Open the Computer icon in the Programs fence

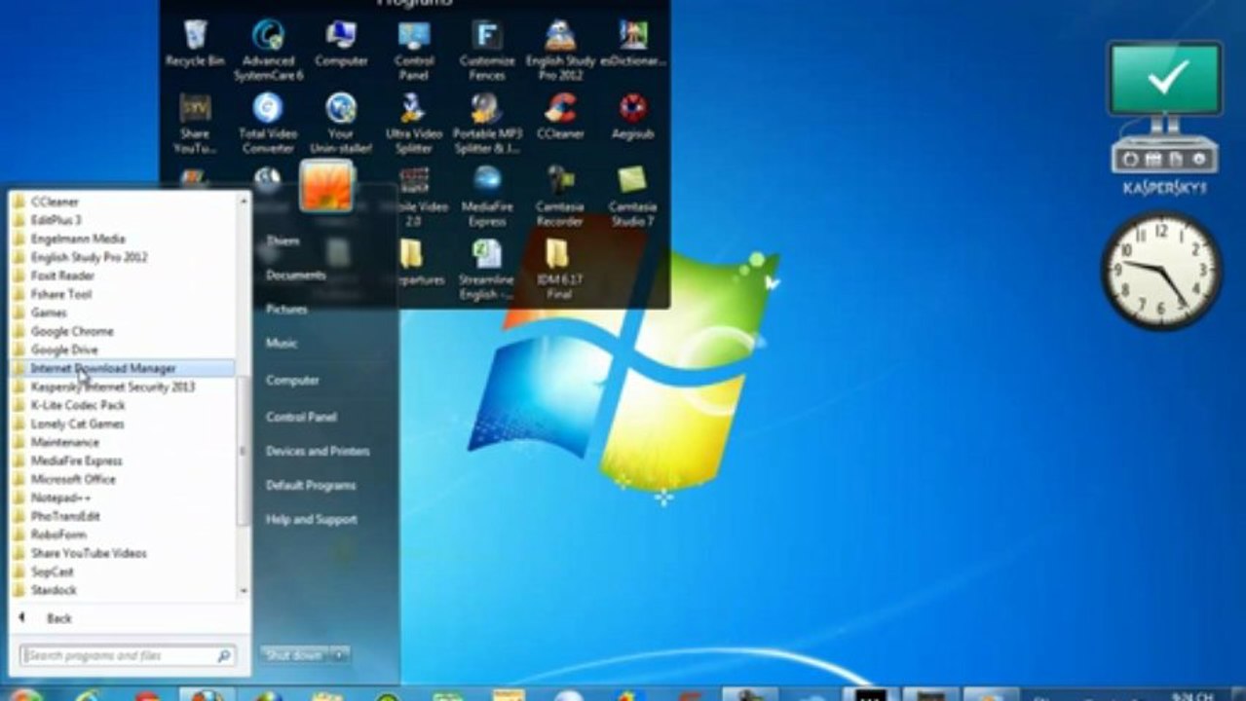point(341,44)
